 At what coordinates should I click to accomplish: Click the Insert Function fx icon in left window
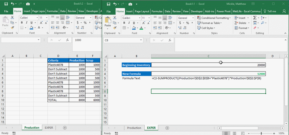(67, 40)
